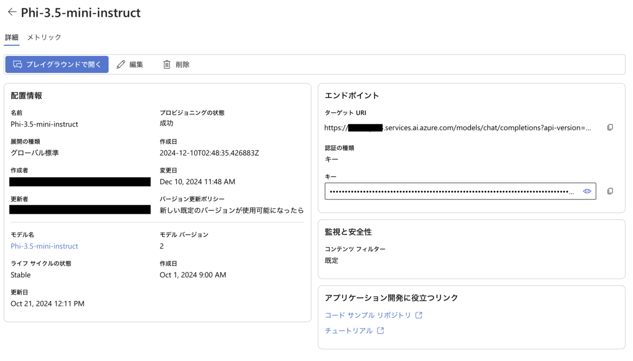Click the 展開の種類 value グローバル標準
633x361 pixels.
(x=35, y=153)
